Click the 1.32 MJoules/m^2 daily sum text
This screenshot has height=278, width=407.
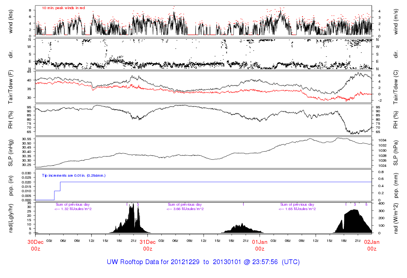[73, 208]
